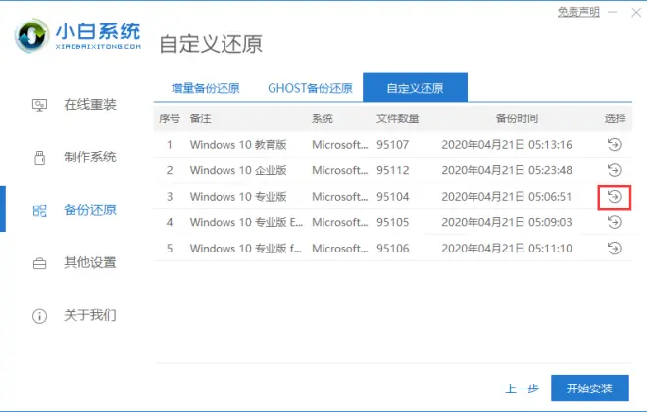
Task: Open 关于我们 in sidebar
Action: point(90,315)
